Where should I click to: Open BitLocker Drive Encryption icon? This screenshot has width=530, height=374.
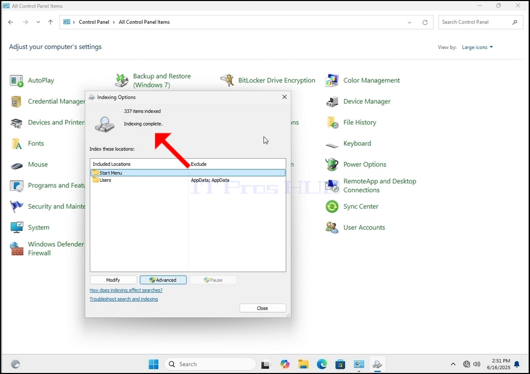coord(227,80)
